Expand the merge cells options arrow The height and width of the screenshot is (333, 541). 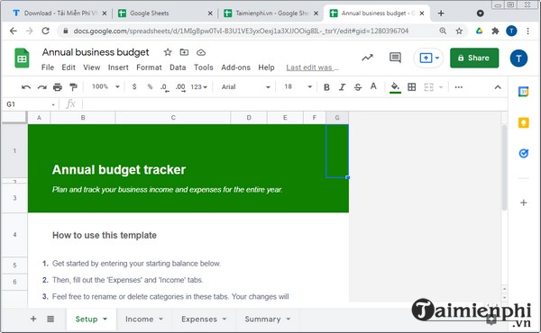point(441,87)
